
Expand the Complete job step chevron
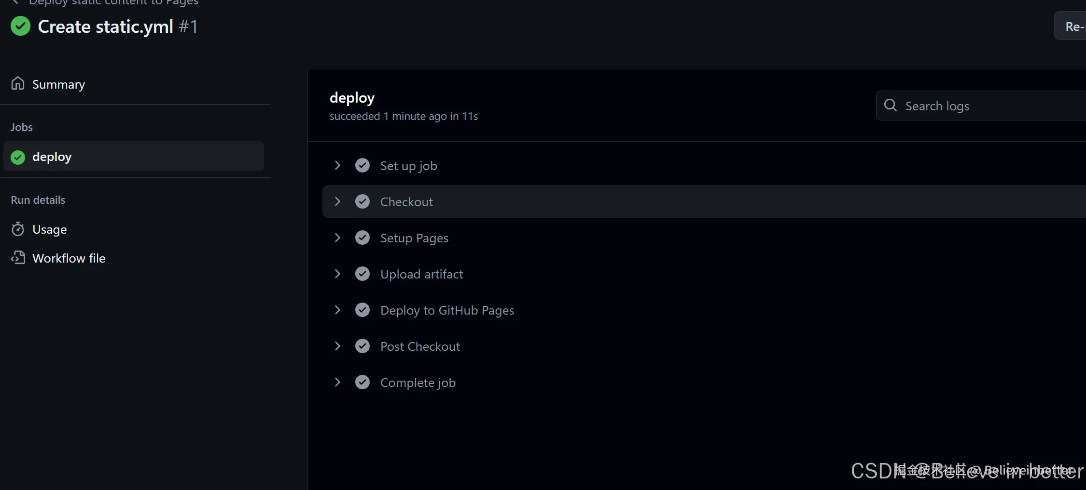[337, 383]
